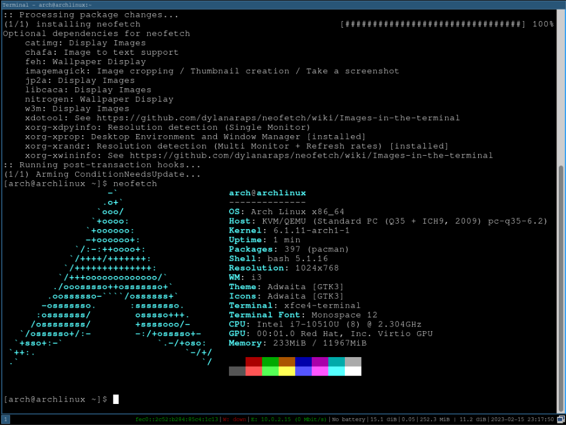Click the 'xorg-xrandr' installed dependency line
566x425 pixels.
point(237,146)
